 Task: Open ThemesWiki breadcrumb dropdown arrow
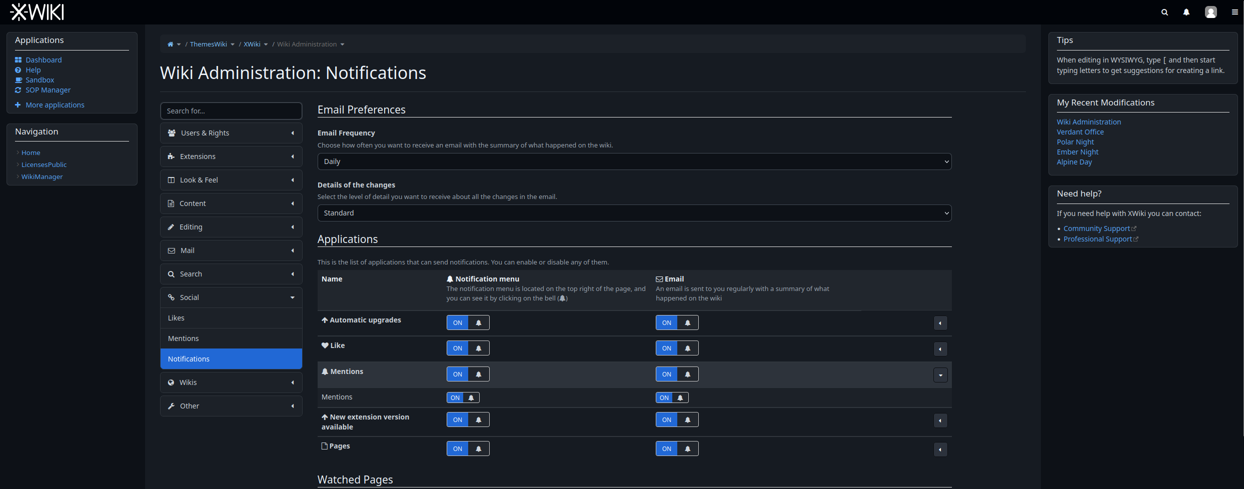[233, 44]
